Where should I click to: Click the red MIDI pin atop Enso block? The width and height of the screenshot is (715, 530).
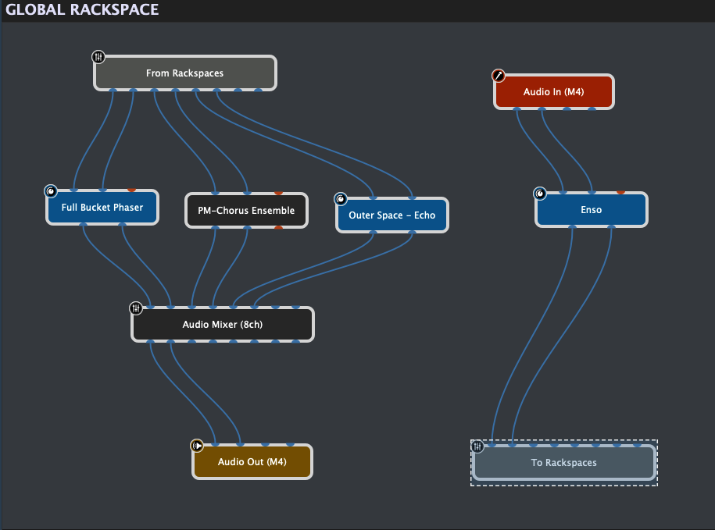pyautogui.click(x=620, y=191)
